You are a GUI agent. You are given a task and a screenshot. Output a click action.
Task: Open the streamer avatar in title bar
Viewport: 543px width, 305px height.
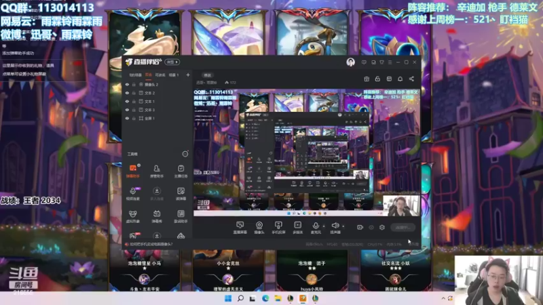click(x=350, y=62)
